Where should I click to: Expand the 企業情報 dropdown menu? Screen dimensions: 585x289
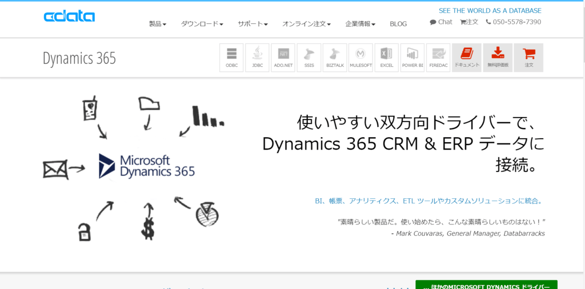(x=360, y=24)
